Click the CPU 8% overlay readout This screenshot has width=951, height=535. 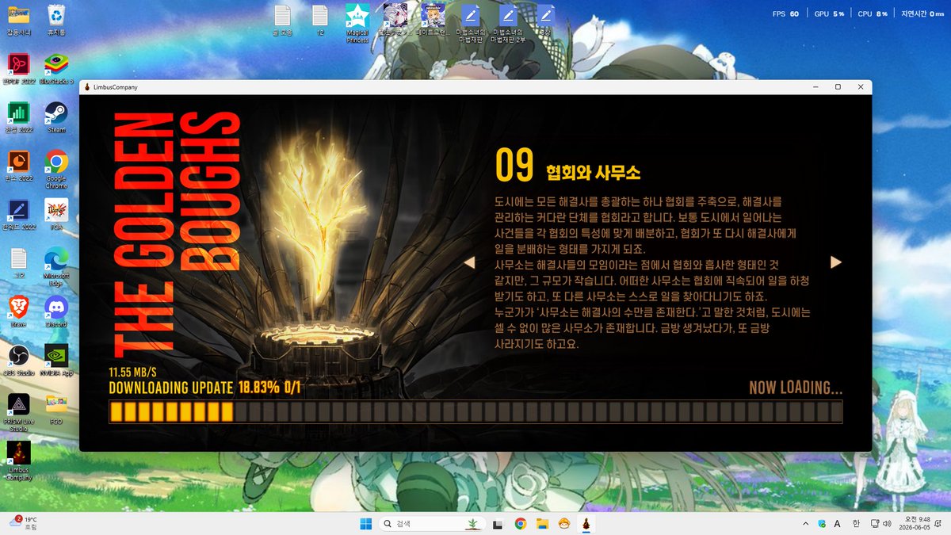pos(873,13)
